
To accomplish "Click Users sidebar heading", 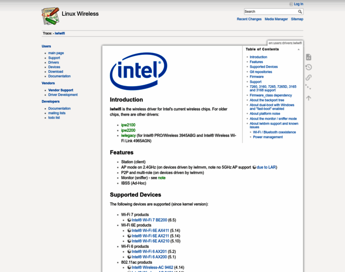I will click(x=46, y=46).
